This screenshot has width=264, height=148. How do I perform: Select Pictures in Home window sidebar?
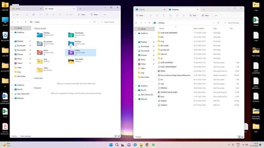click(x=20, y=54)
